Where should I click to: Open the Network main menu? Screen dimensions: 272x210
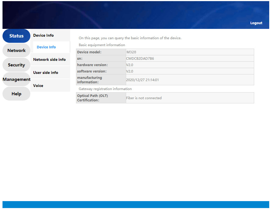coord(16,50)
